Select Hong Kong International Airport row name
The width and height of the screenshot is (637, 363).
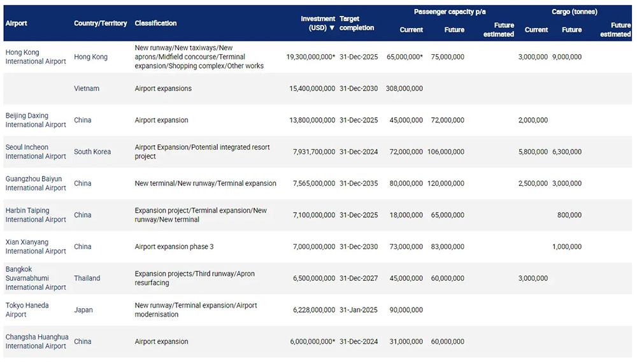[36, 57]
